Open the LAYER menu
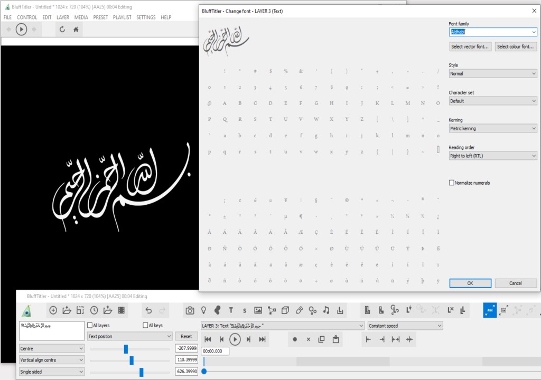 (63, 17)
